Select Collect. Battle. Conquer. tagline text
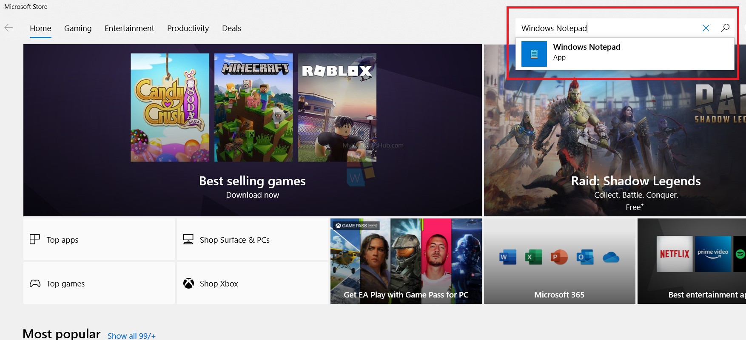 636,195
